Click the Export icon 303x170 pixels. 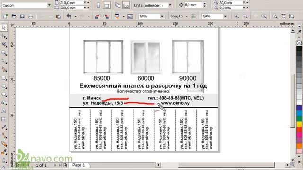(x=106, y=17)
